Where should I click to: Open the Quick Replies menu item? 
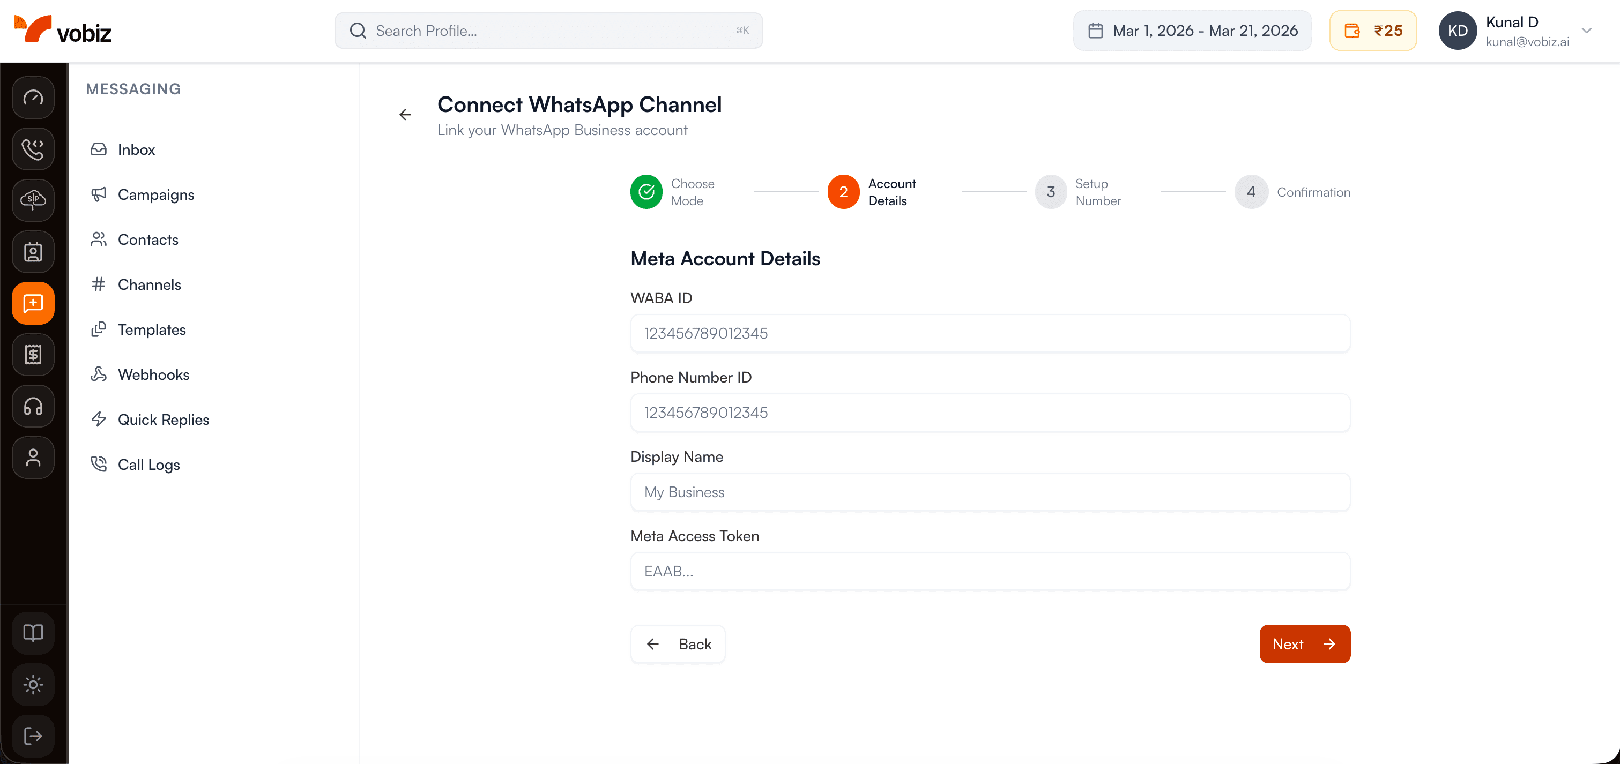(x=164, y=419)
